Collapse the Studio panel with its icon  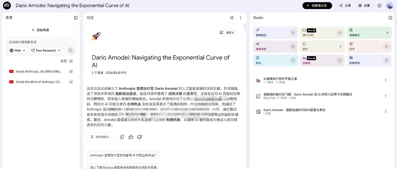pyautogui.click(x=390, y=18)
